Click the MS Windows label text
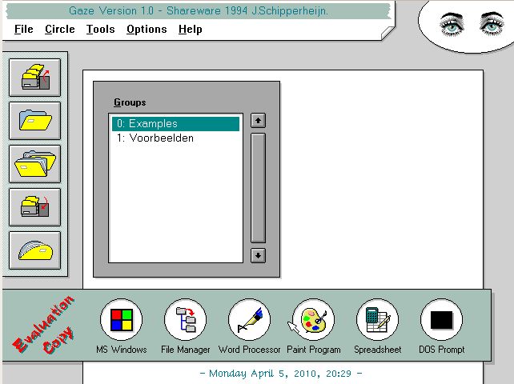 click(x=121, y=350)
